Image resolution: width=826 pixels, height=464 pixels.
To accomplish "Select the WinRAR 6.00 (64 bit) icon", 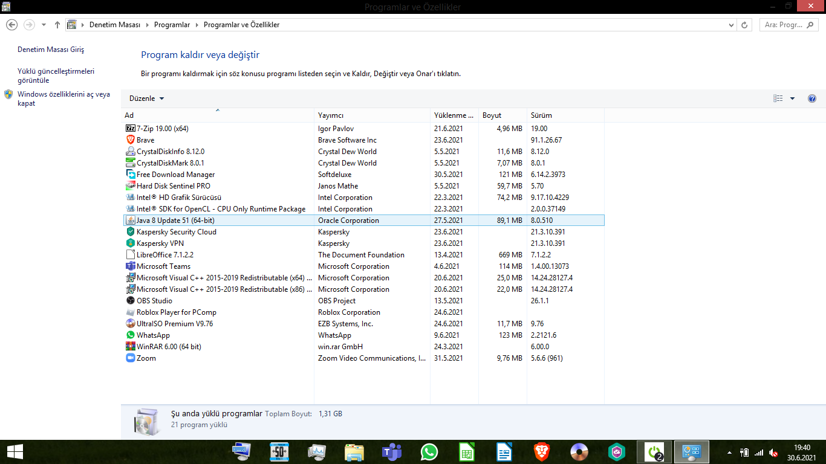I will tap(131, 346).
